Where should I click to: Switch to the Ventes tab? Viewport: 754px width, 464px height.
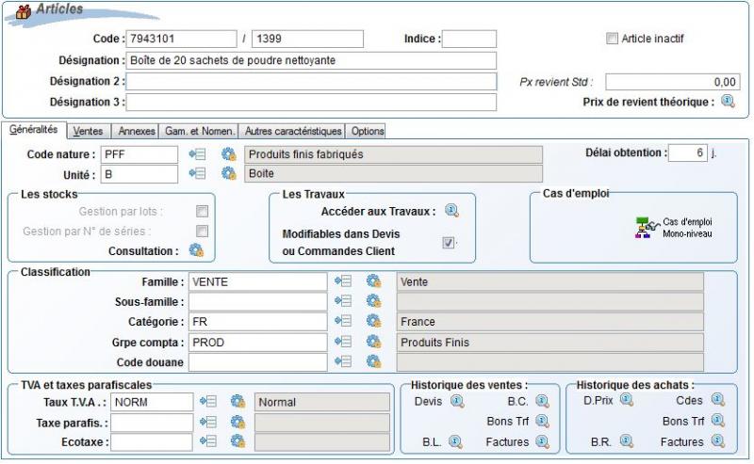89,131
